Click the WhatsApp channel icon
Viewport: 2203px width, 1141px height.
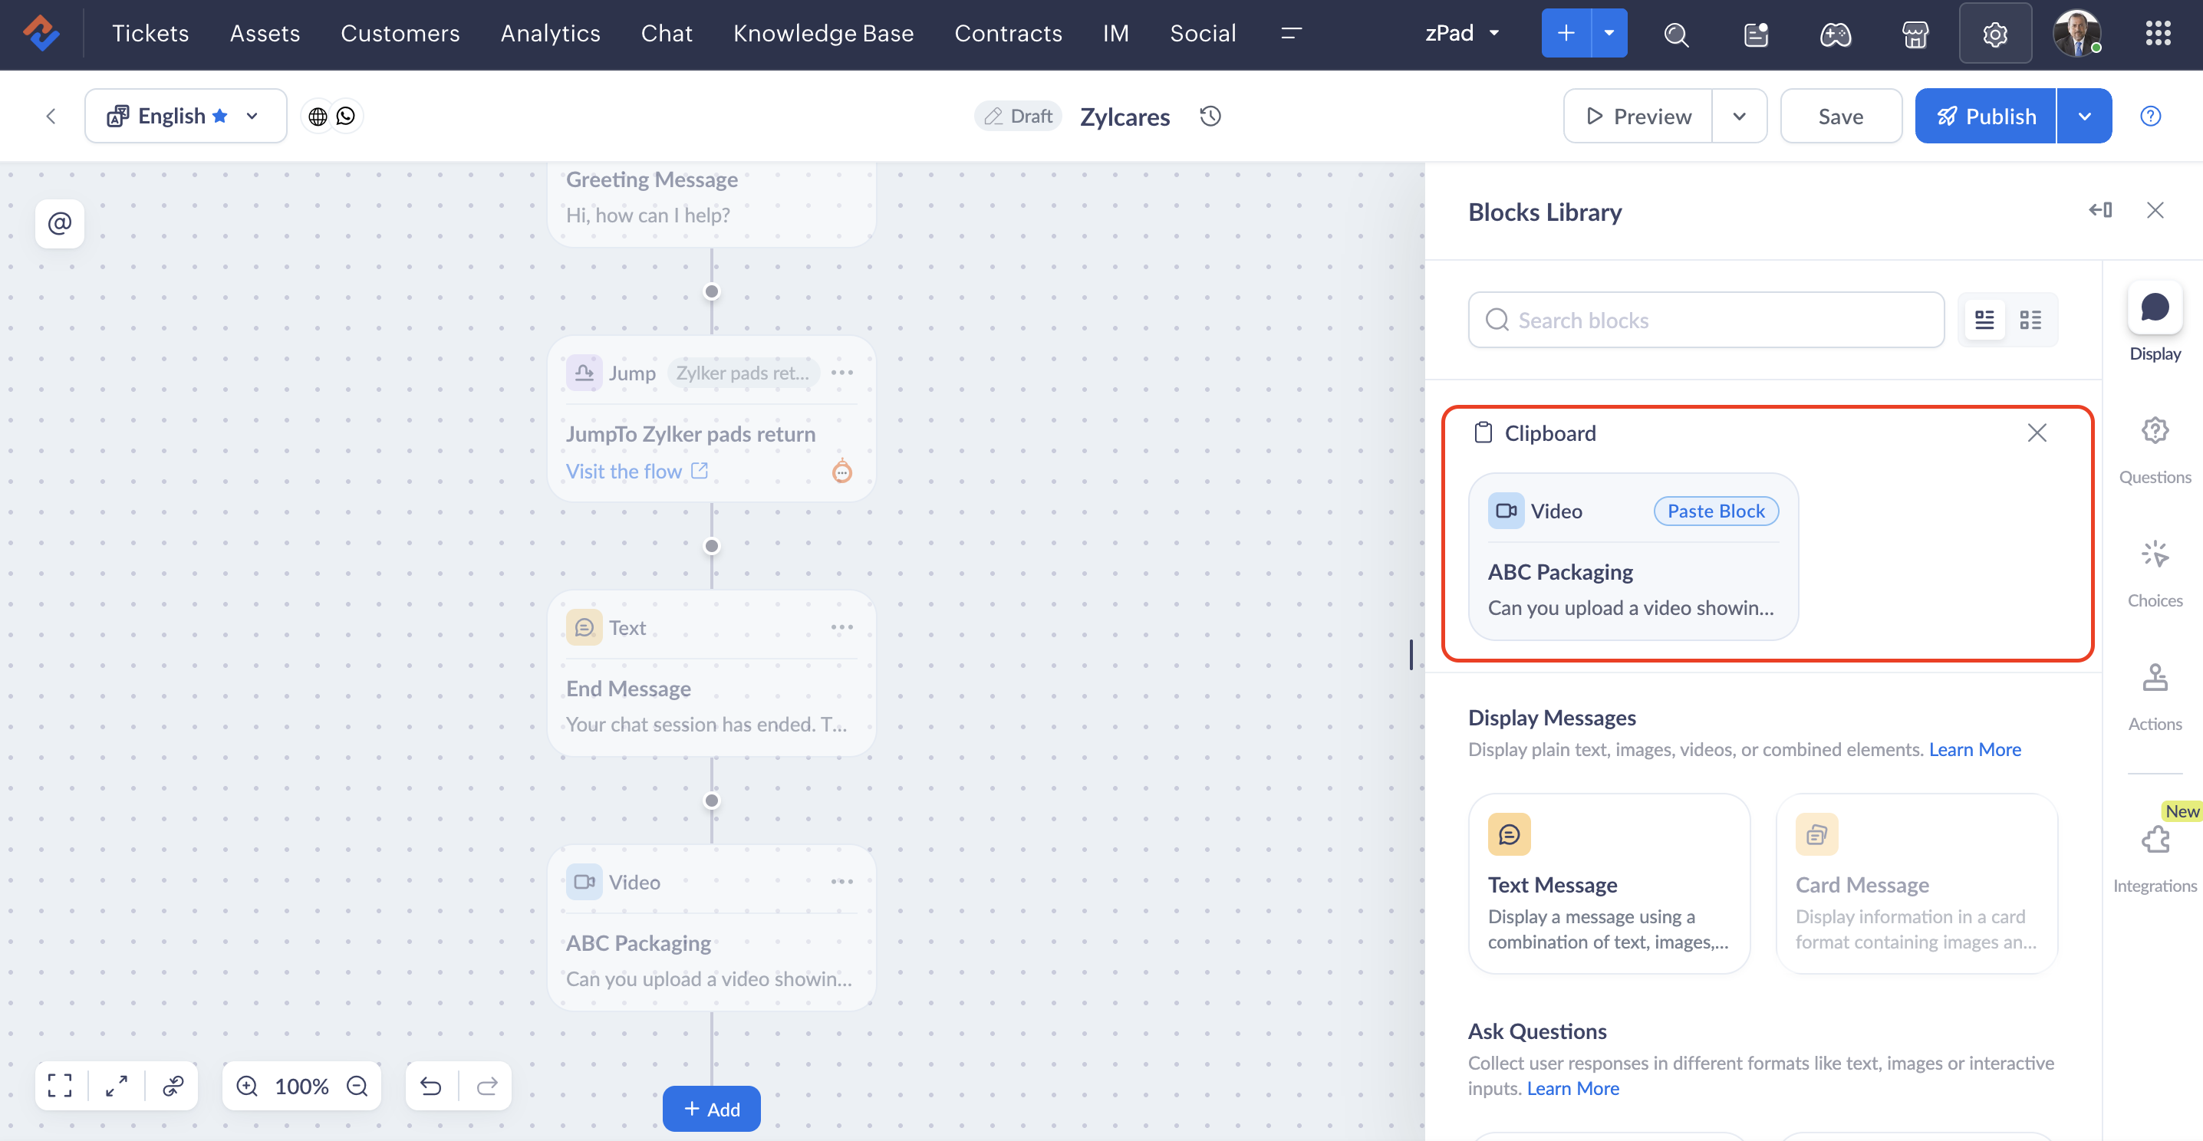[345, 117]
